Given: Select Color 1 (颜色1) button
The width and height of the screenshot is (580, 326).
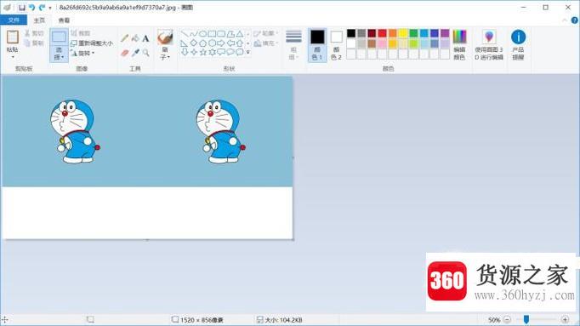Looking at the screenshot, I should point(317,45).
